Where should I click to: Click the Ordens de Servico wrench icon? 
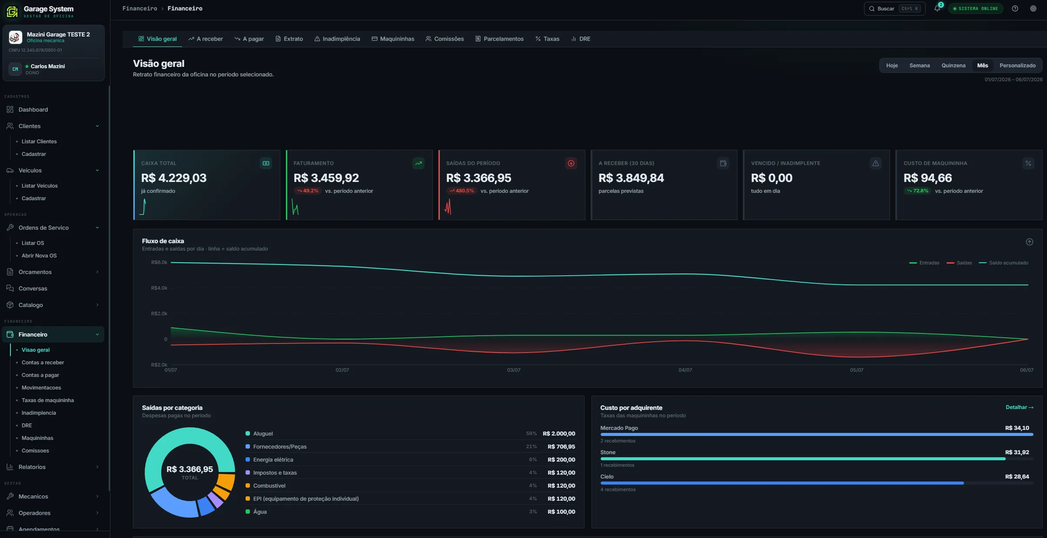(x=10, y=228)
